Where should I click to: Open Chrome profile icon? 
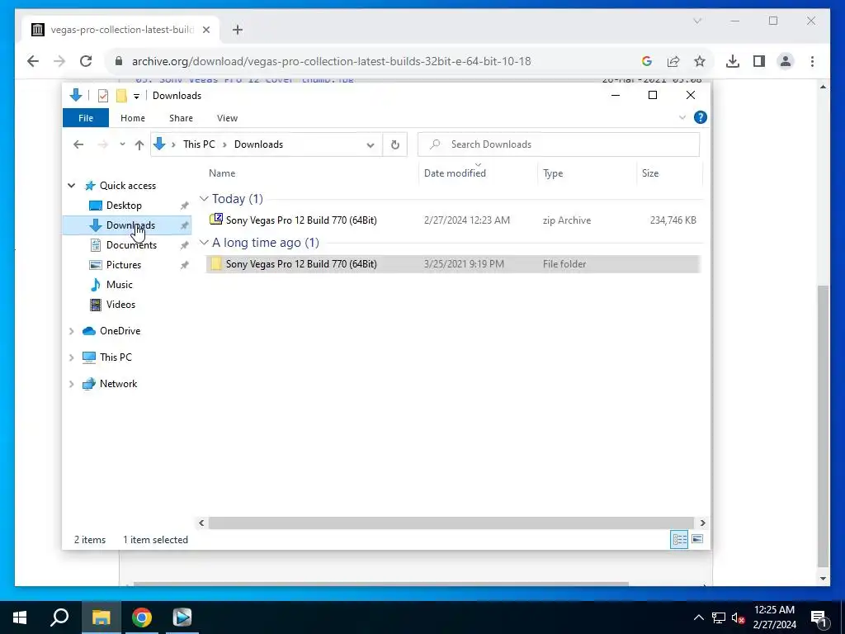[x=786, y=61]
